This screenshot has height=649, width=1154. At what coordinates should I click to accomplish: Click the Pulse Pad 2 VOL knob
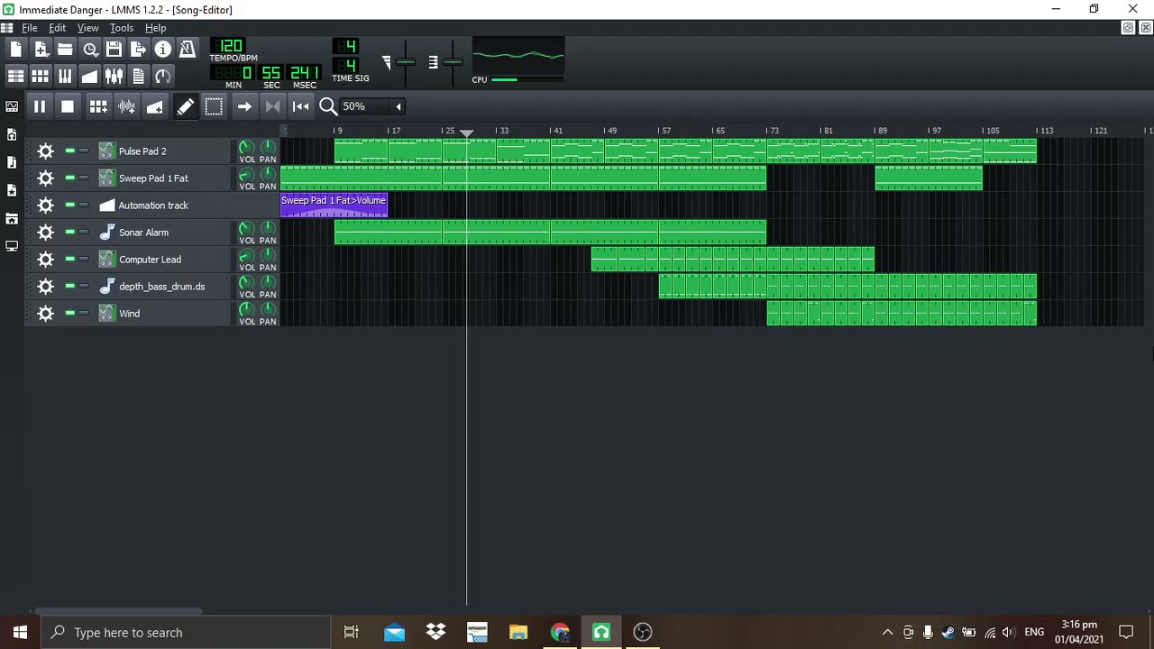pos(246,147)
